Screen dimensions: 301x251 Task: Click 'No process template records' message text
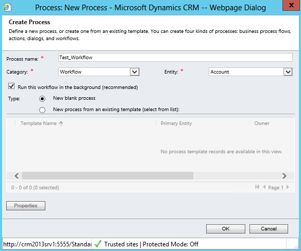(x=221, y=152)
